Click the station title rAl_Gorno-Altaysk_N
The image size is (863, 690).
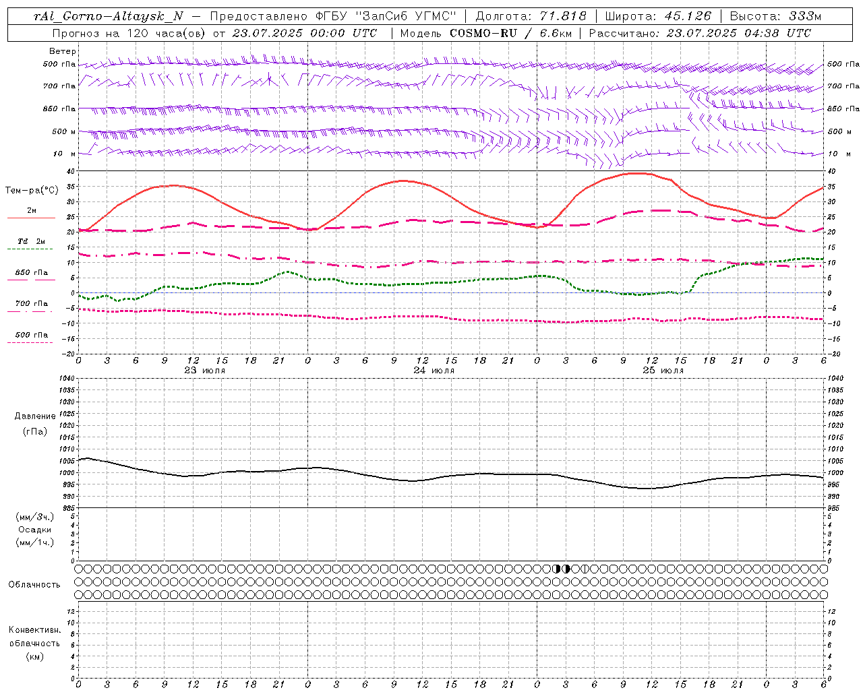[109, 16]
